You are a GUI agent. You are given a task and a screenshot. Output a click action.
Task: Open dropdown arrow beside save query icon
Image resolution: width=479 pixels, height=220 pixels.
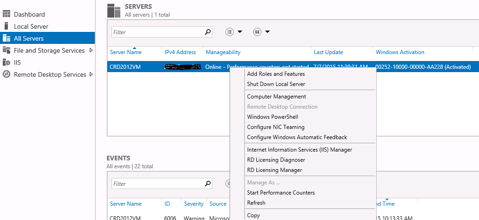267,32
